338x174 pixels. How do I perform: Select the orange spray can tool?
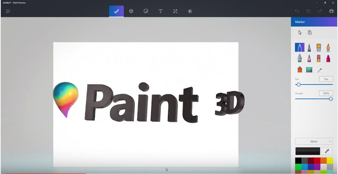300,69
